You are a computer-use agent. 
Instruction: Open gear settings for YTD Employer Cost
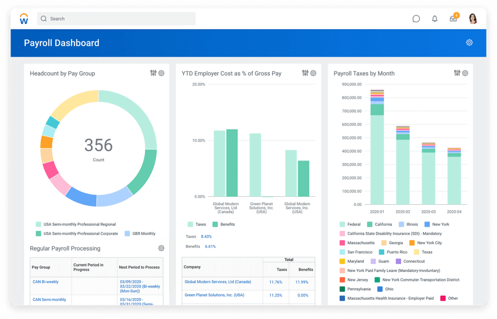pyautogui.click(x=313, y=73)
